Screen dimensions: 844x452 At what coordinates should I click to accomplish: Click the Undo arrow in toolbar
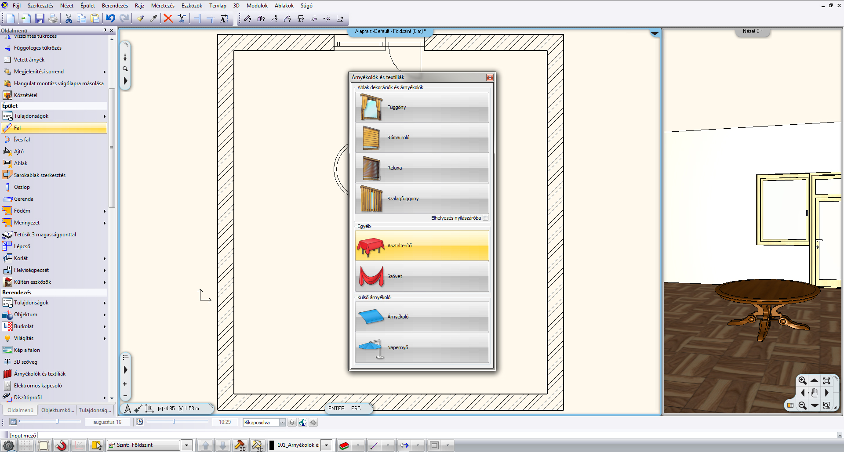(110, 18)
